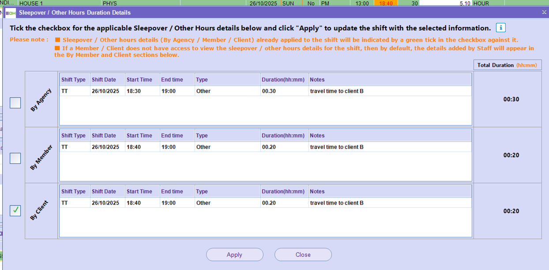Click the By Client row's 19:00 end time
The height and width of the screenshot is (270, 549).
pos(168,203)
